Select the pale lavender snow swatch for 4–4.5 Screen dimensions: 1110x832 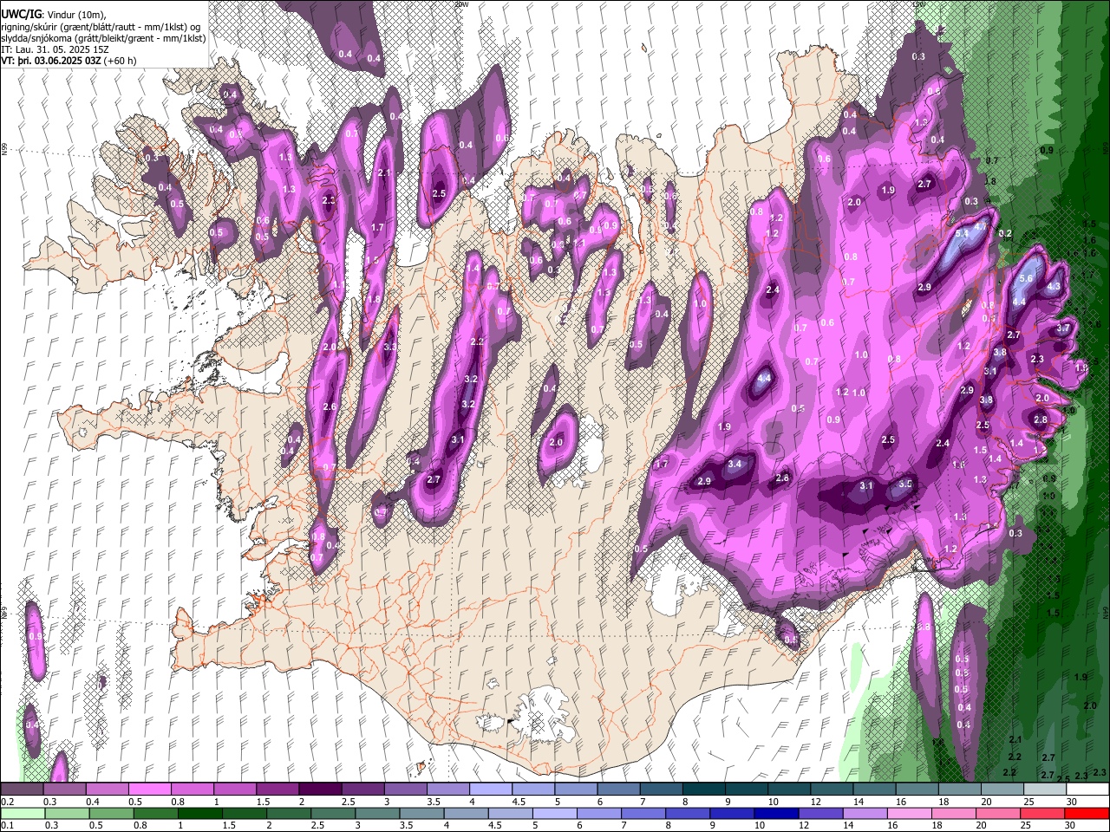[x=491, y=790]
